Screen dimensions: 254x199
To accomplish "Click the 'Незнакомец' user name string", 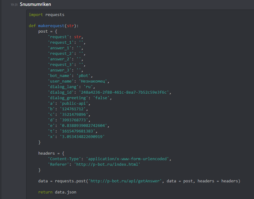I will (x=94, y=81).
